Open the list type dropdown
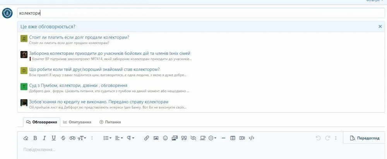 tap(107, 138)
